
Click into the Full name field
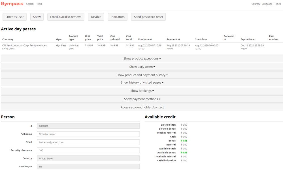tap(88, 134)
